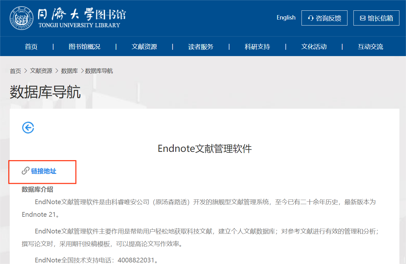Screen dimensions: 406x264
Task: Click the 数据库介绍 section heading
Action: click(37, 189)
